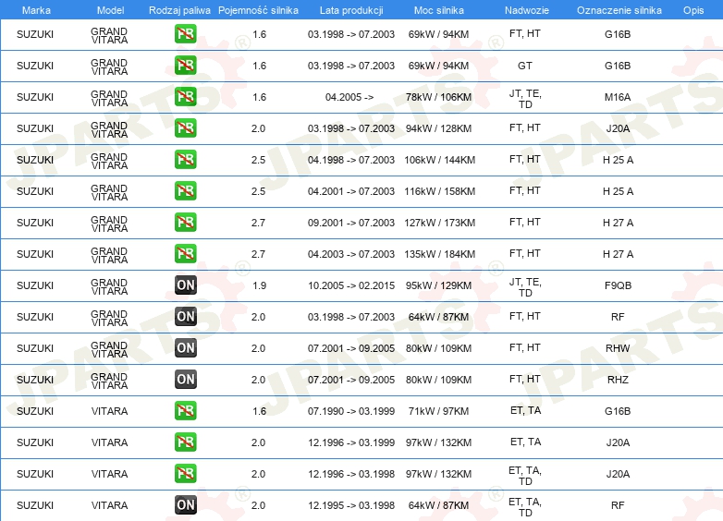Click diesel ON icon in Grand Vitara RF row
The height and width of the screenshot is (521, 723).
click(x=185, y=317)
